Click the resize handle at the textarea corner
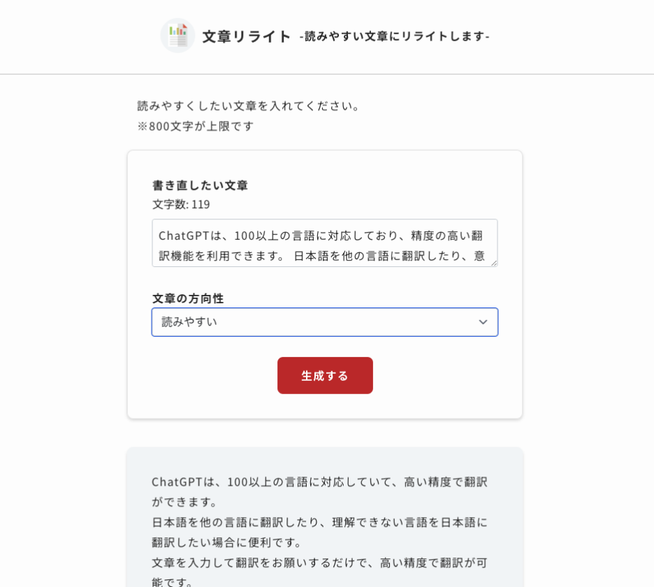This screenshot has width=654, height=587. click(494, 263)
